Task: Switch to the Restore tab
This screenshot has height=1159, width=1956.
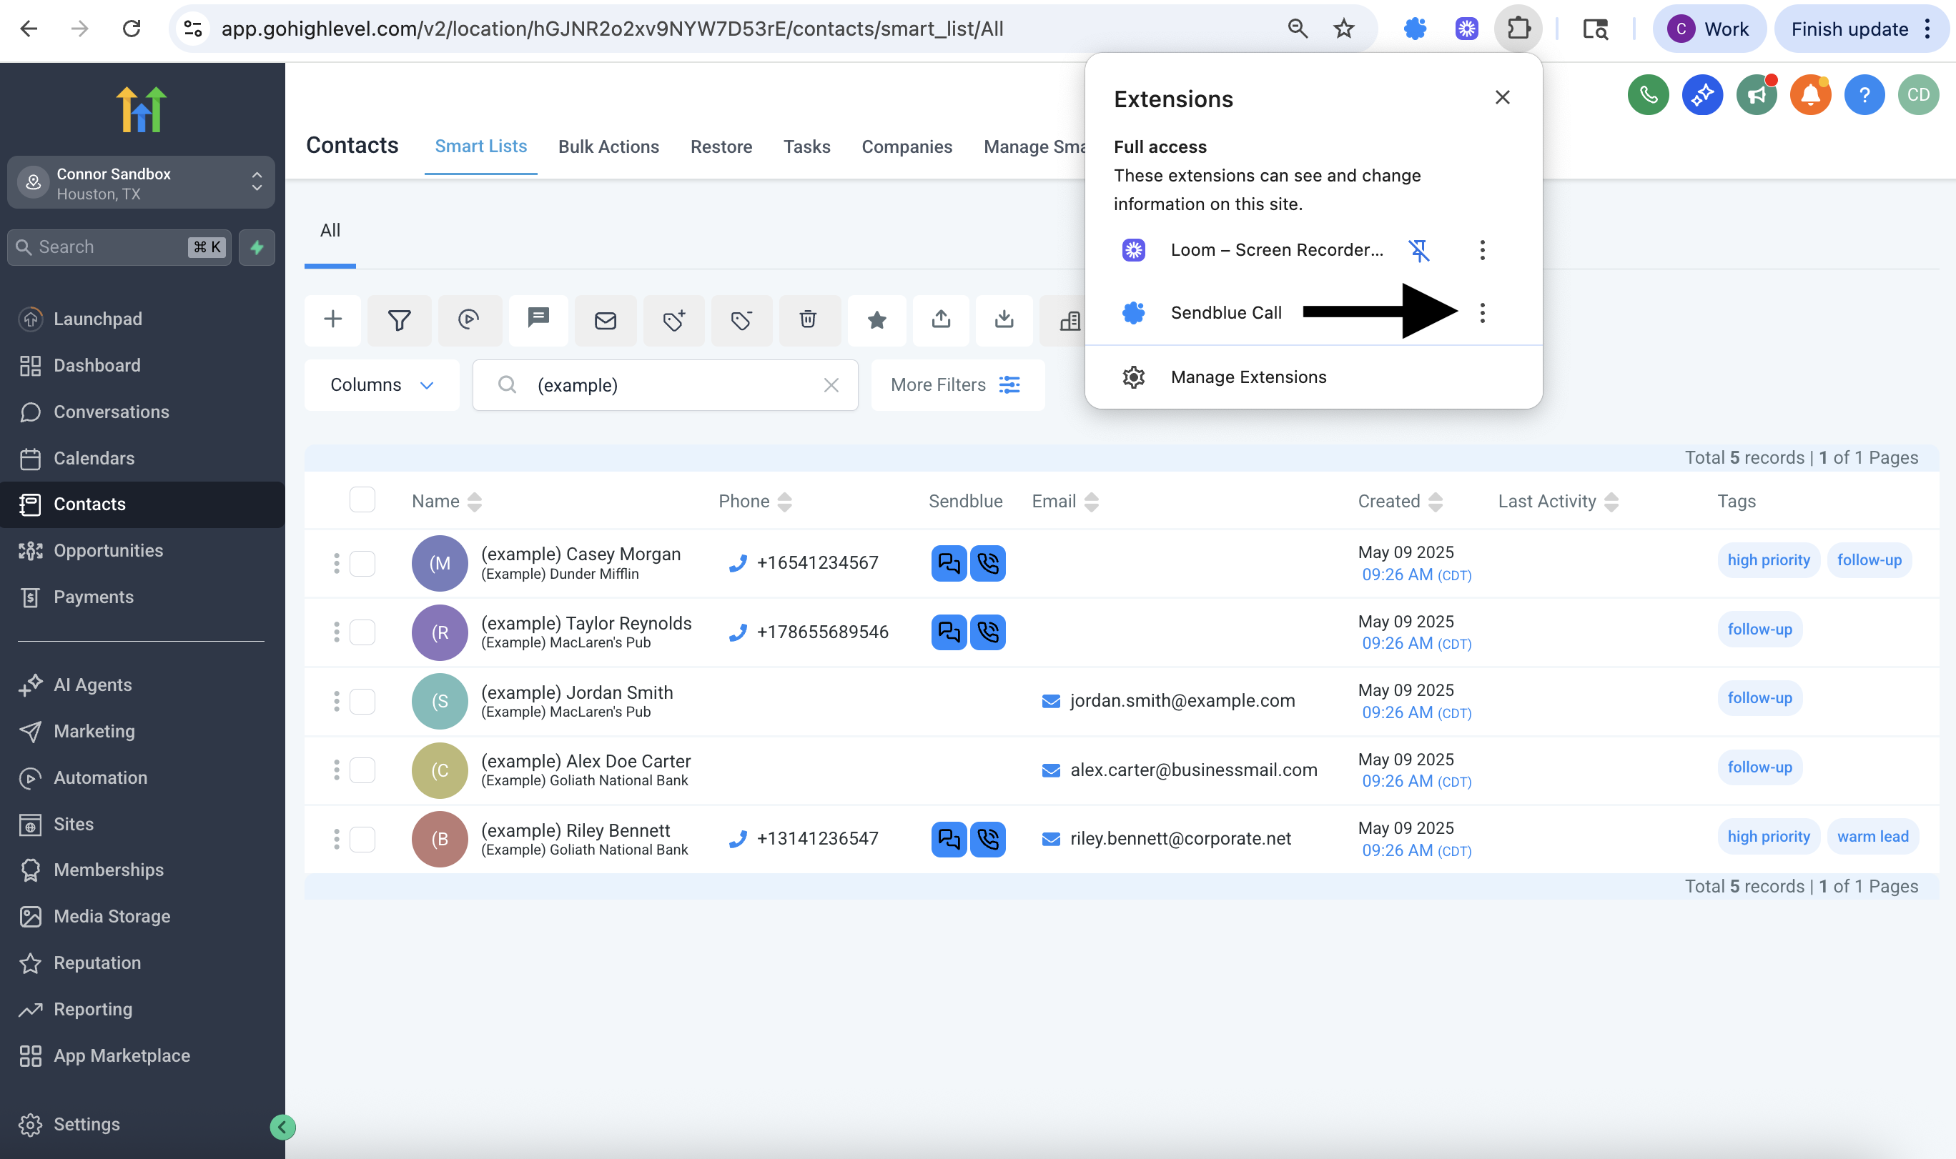Action: click(721, 146)
